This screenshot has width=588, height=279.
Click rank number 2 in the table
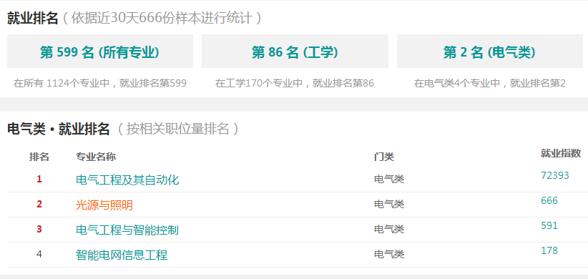pyautogui.click(x=39, y=205)
